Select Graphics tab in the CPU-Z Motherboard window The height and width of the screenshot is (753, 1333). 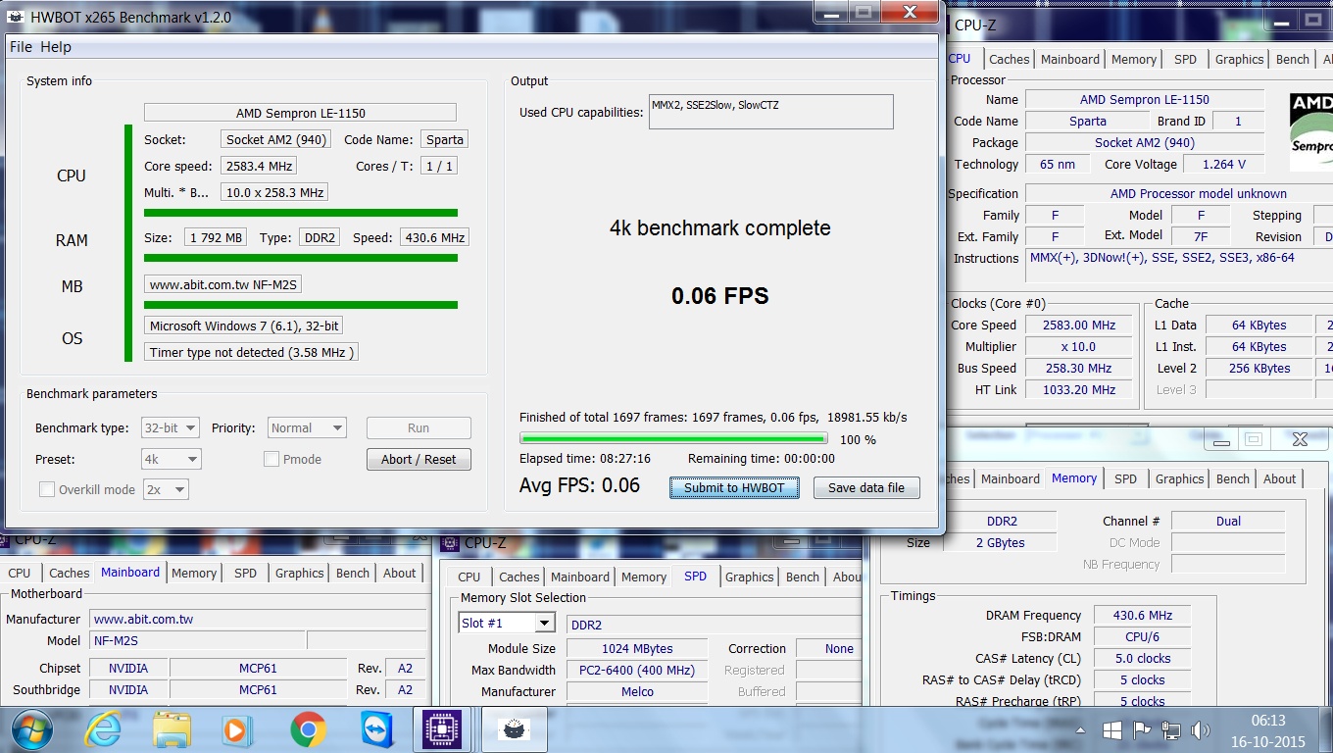pos(299,573)
